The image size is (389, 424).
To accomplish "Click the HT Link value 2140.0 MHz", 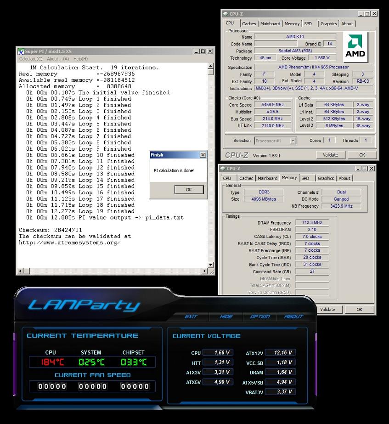I will [272, 125].
